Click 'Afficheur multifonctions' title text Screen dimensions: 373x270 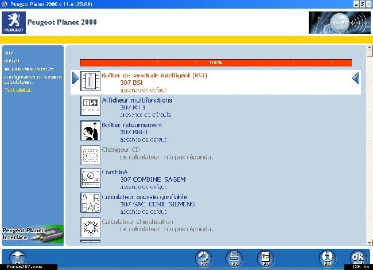tap(137, 100)
